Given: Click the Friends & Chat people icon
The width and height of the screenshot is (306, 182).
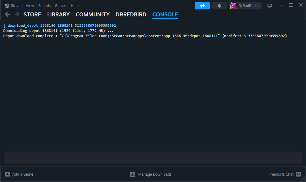Looking at the screenshot, I should pyautogui.click(x=298, y=174).
